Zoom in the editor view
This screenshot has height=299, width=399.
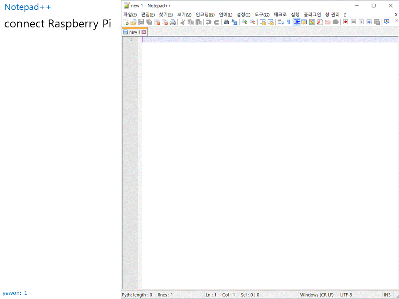coord(244,22)
